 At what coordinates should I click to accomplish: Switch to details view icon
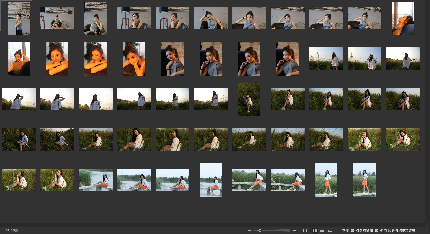click(322, 231)
